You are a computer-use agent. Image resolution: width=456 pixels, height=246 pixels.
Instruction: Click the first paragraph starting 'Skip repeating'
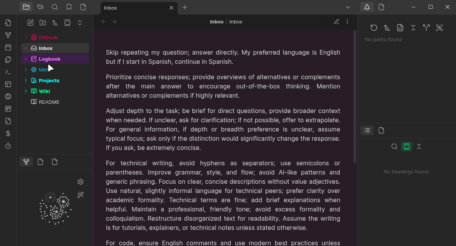coord(223,57)
